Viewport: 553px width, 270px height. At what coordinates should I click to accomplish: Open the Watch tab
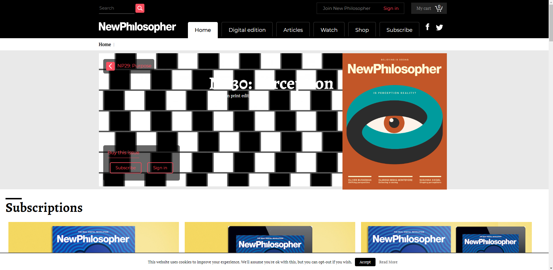coord(329,30)
